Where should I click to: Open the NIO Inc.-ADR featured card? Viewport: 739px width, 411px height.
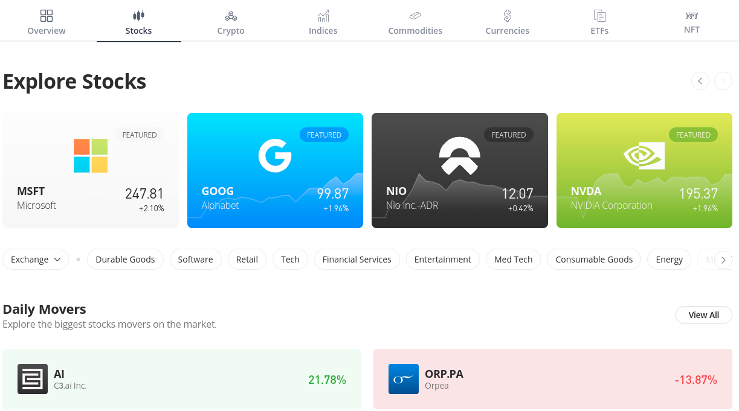[460, 170]
